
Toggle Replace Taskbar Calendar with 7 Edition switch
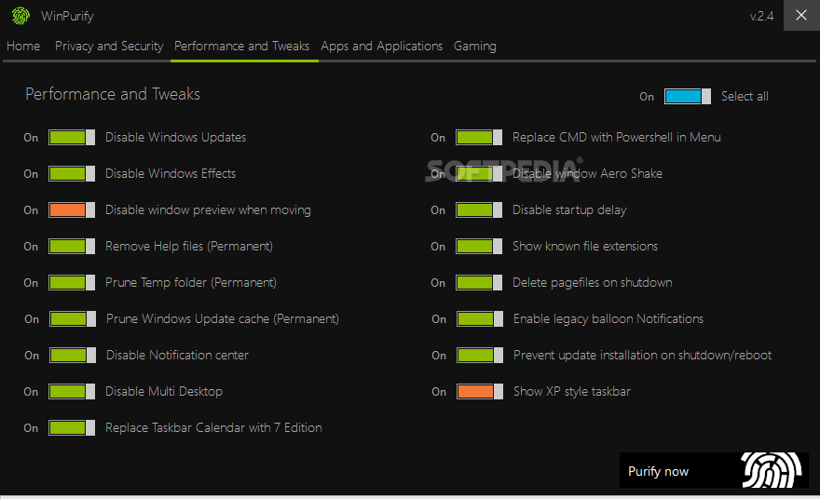point(72,428)
